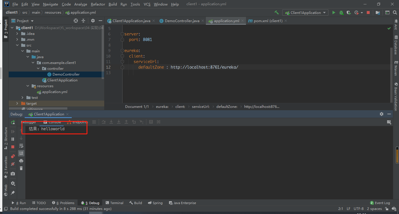Change UTF-8 file encoding in status bar
The image size is (399, 214).
[359, 209]
